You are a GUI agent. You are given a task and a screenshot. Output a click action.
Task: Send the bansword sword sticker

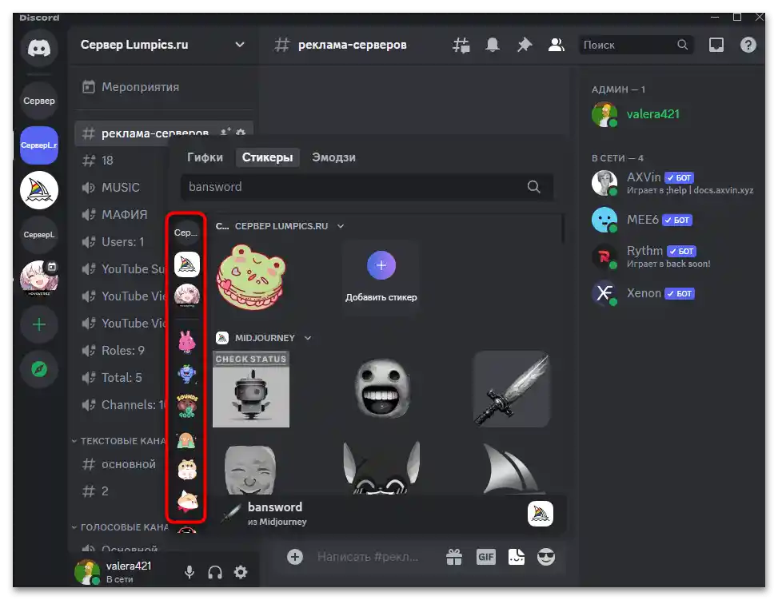[512, 389]
